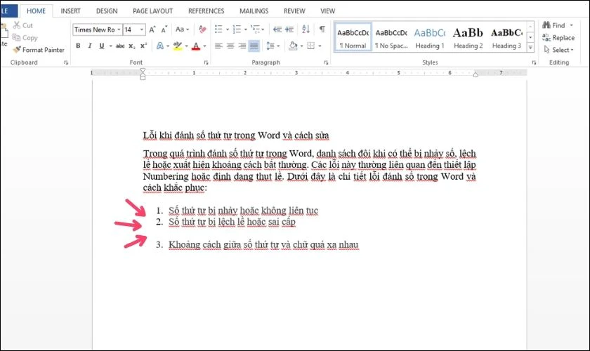Decrease font size with Shrink Font icon

coord(164,29)
